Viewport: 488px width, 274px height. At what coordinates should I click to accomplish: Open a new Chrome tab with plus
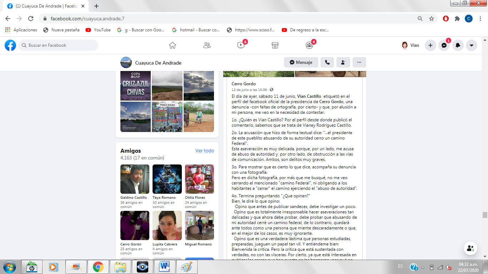(x=96, y=6)
